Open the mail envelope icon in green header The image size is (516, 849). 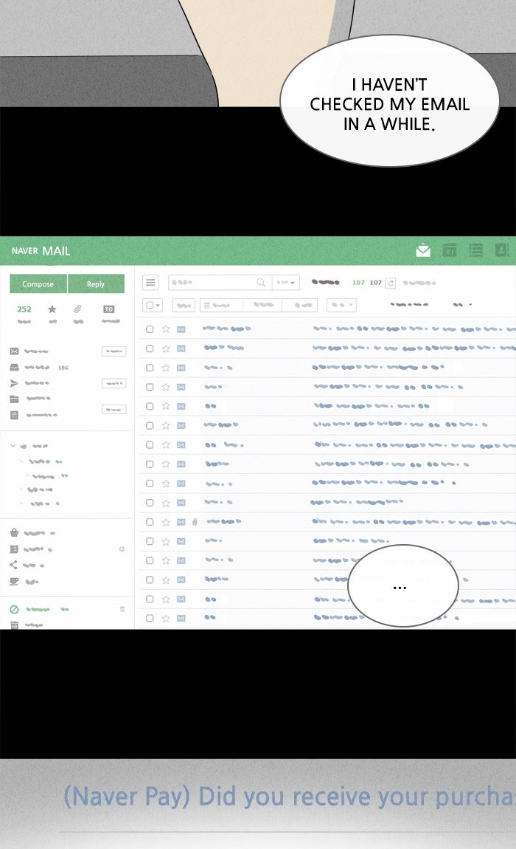coord(423,251)
